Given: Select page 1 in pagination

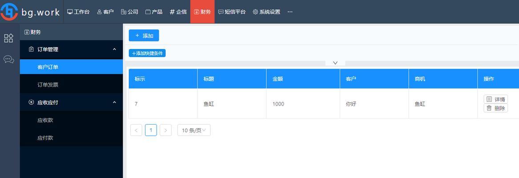Looking at the screenshot, I should [151, 130].
